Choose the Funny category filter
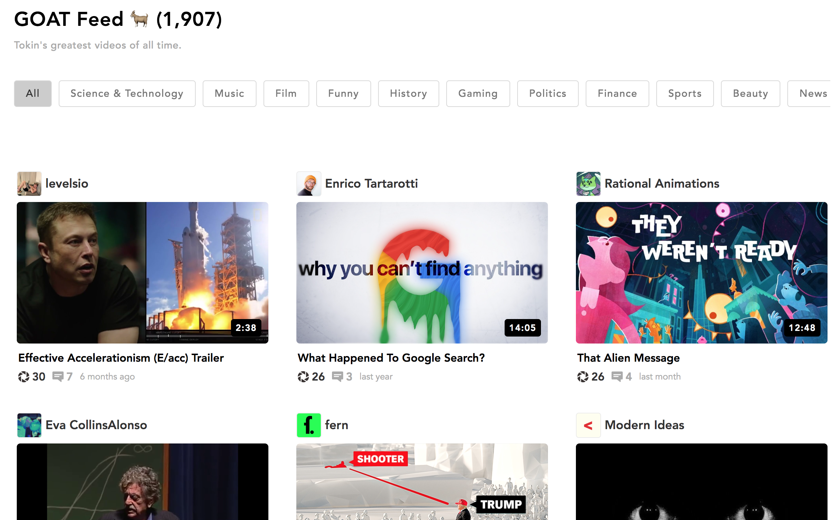Viewport: 838px width, 520px height. click(344, 94)
